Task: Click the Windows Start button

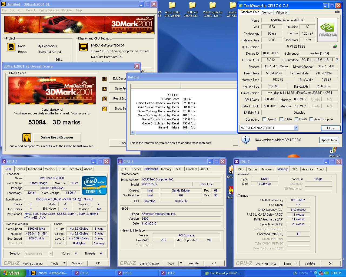Action: coord(13,273)
